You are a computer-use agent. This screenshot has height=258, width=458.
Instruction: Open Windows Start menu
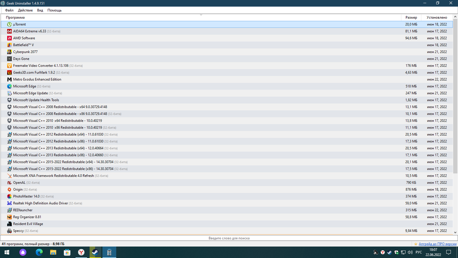tap(6, 252)
